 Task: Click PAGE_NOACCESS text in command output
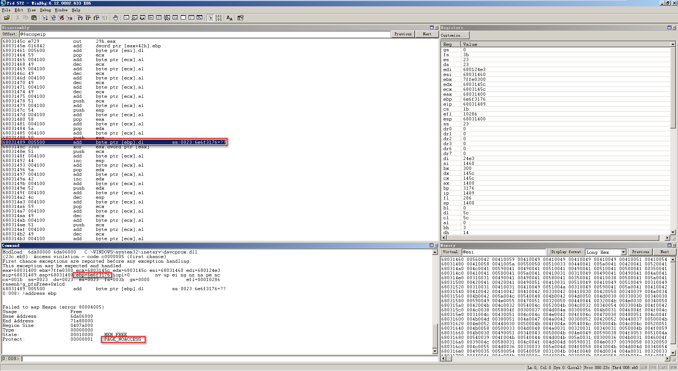[x=123, y=339]
